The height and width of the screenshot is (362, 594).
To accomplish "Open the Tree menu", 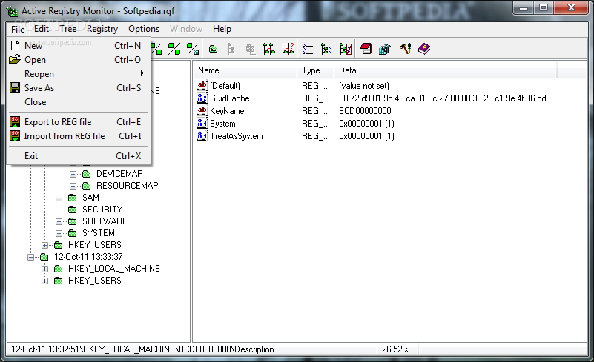I will (x=67, y=29).
